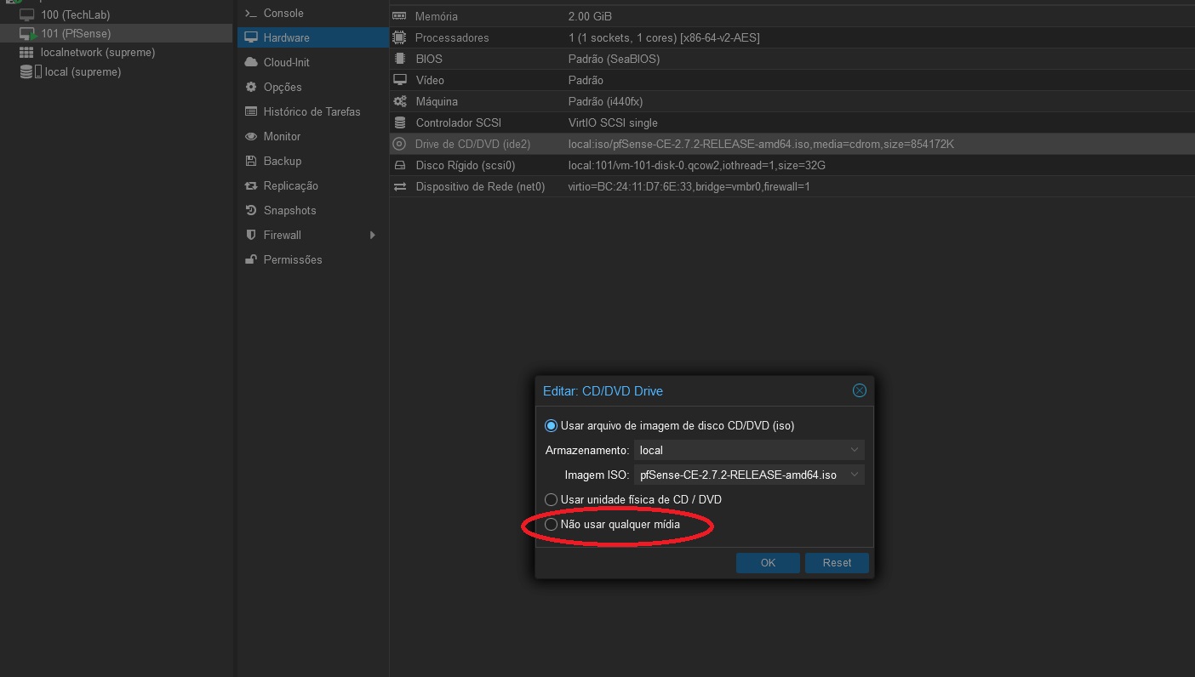The height and width of the screenshot is (677, 1195).
Task: Open the Opções menu item
Action: pyautogui.click(x=312, y=87)
